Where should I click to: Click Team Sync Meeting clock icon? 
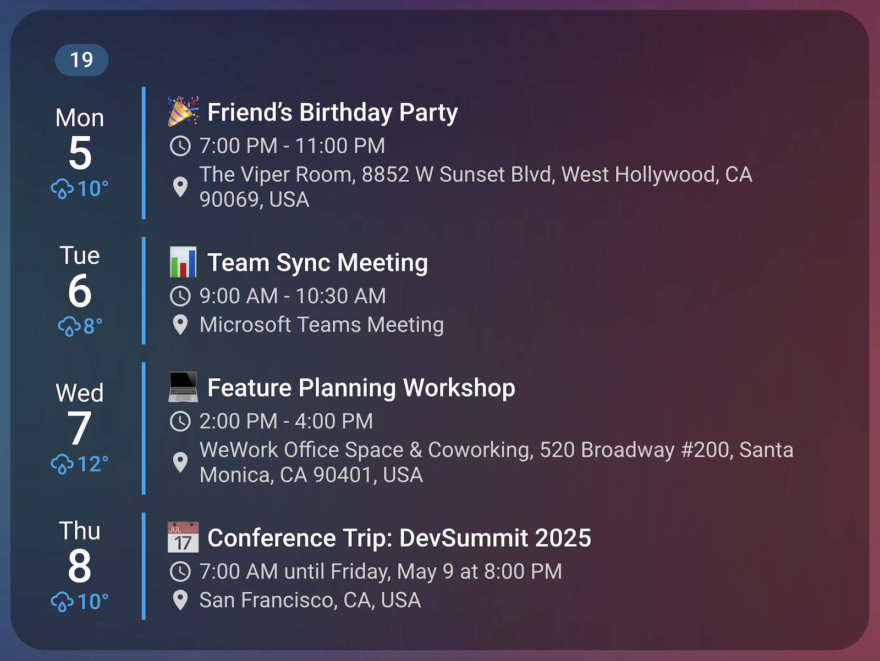point(180,296)
